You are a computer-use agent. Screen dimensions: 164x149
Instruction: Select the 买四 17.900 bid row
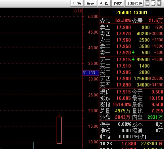tap(132, 78)
